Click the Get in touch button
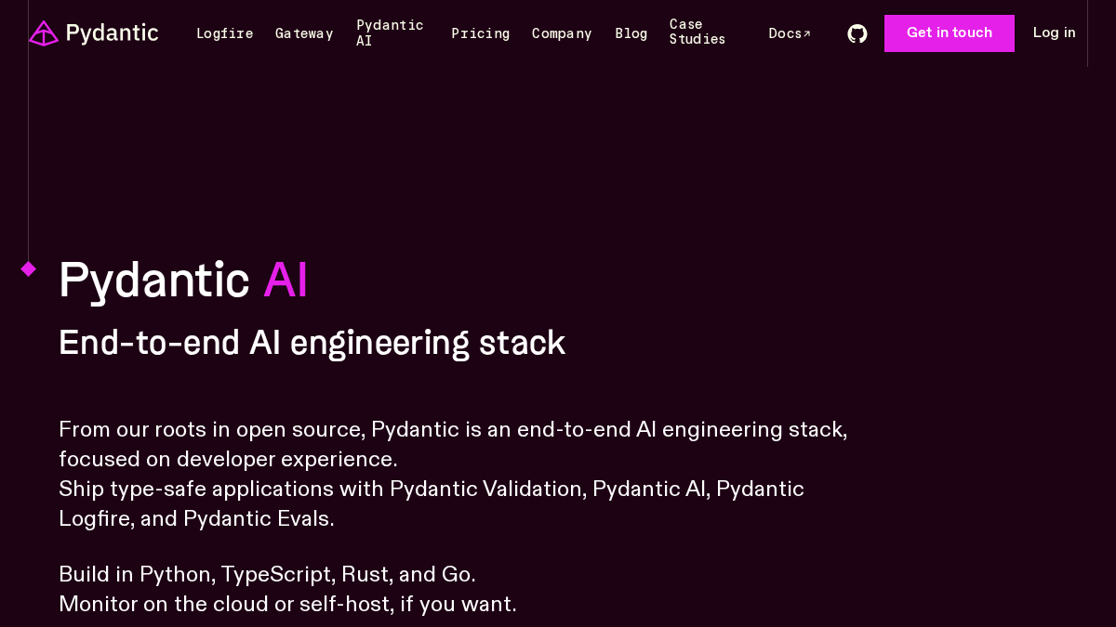Screen dimensions: 1116x627 click(x=950, y=33)
